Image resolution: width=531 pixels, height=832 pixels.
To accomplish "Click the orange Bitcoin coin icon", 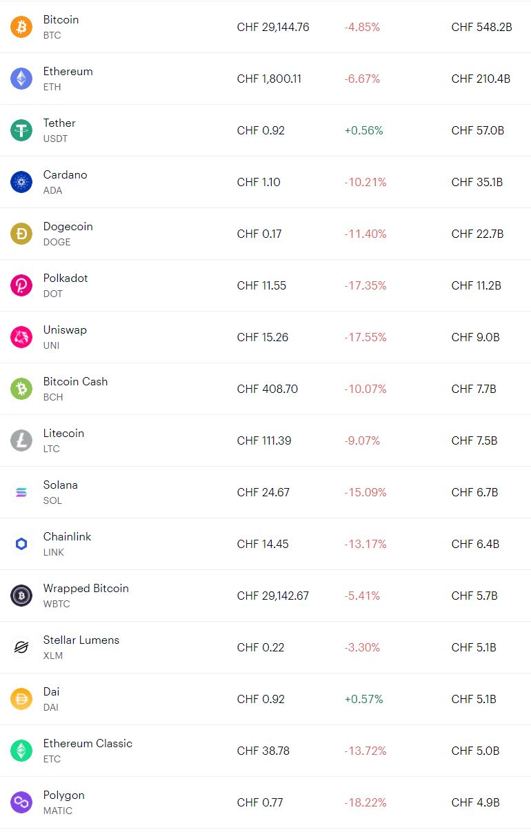I will pyautogui.click(x=21, y=27).
